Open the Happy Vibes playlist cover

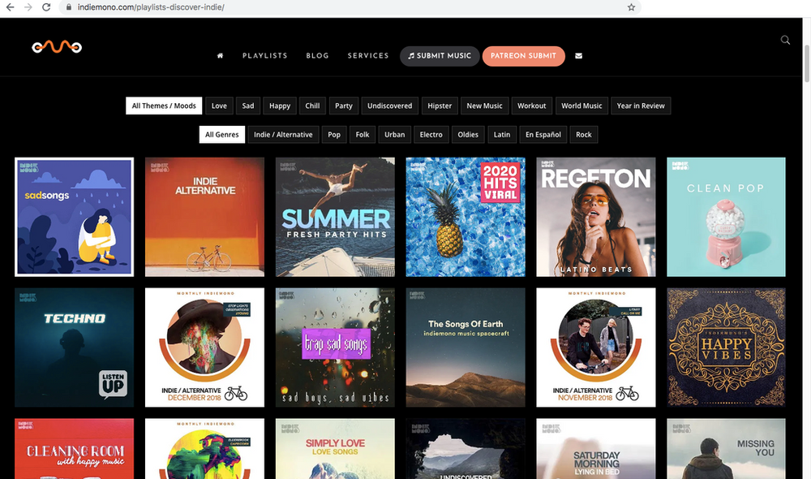(x=726, y=347)
